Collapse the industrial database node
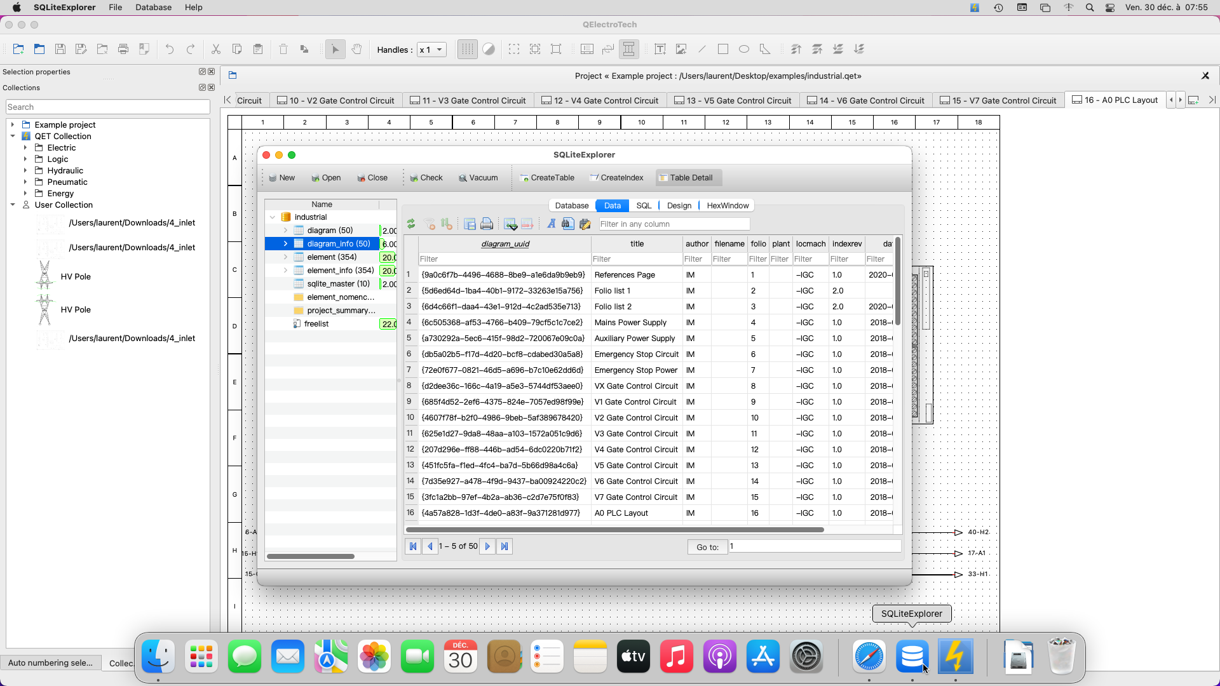The width and height of the screenshot is (1220, 686). pyautogui.click(x=273, y=217)
